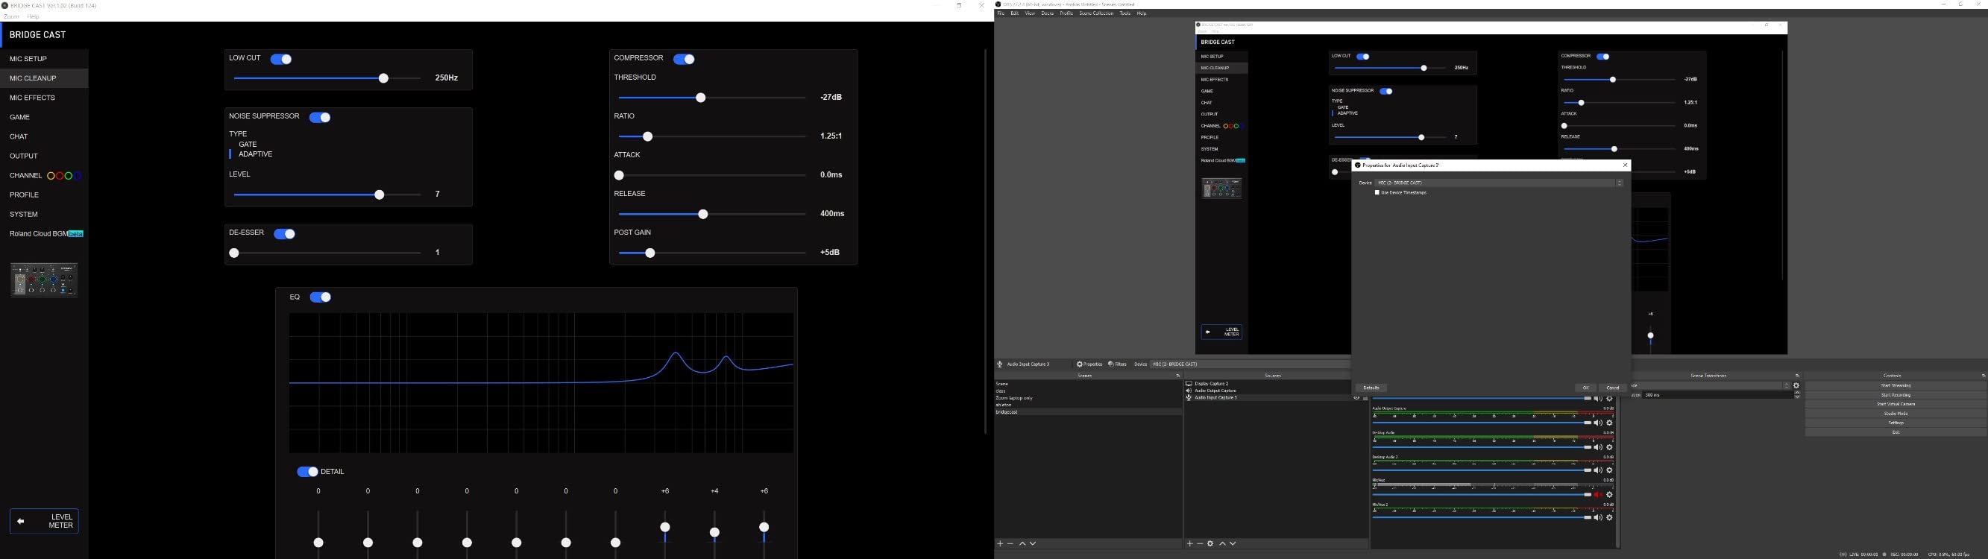
Task: Open the OBS scene transition type dropdown
Action: tap(1710, 385)
